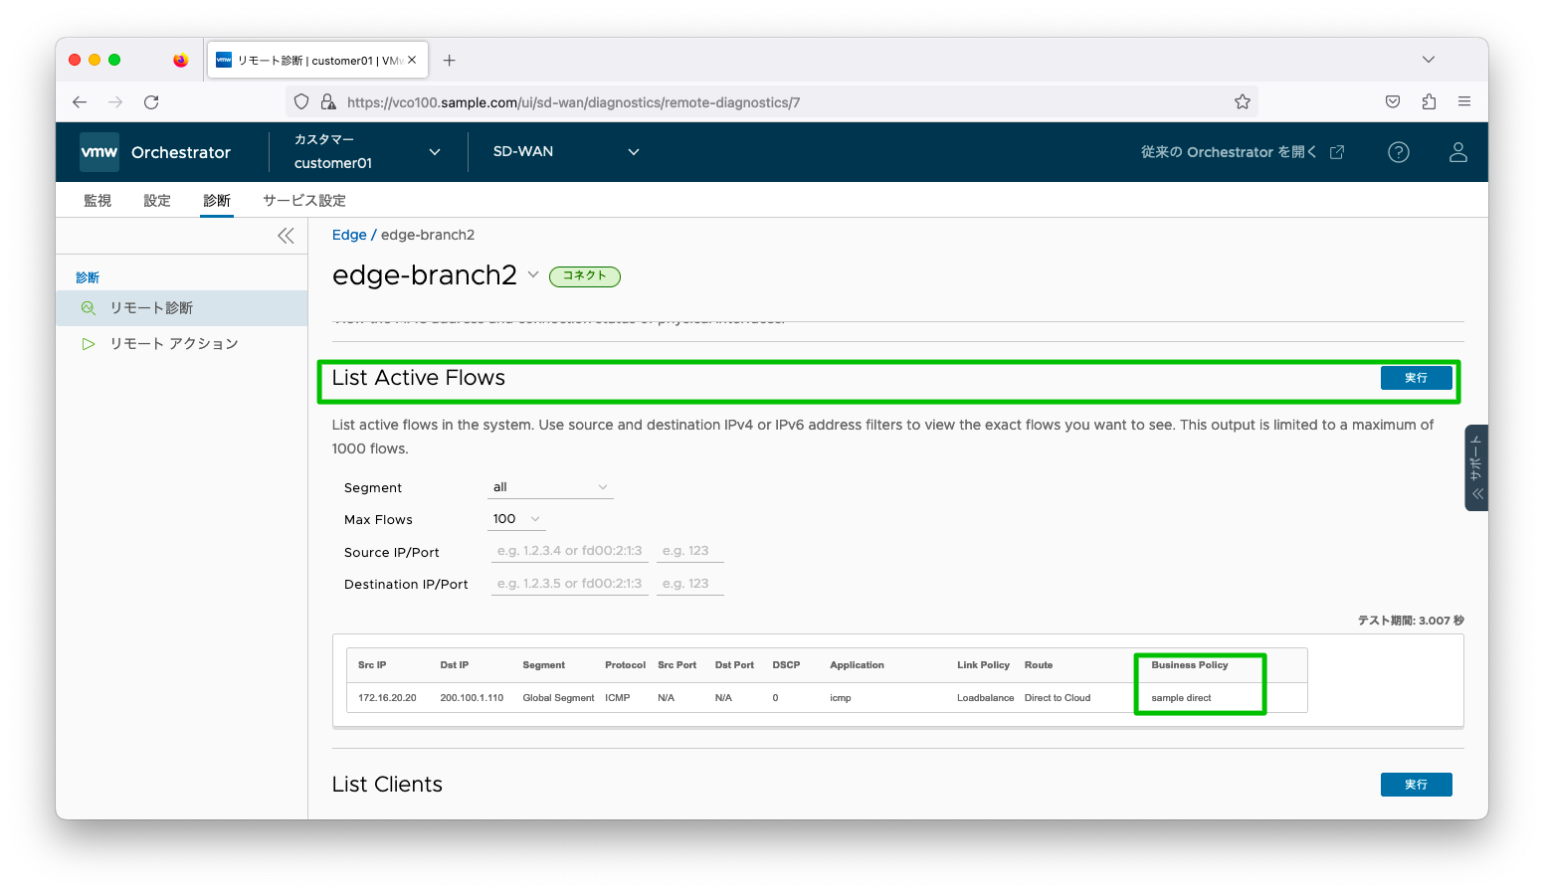Click the Source IP address input field
The width and height of the screenshot is (1544, 893).
569,551
